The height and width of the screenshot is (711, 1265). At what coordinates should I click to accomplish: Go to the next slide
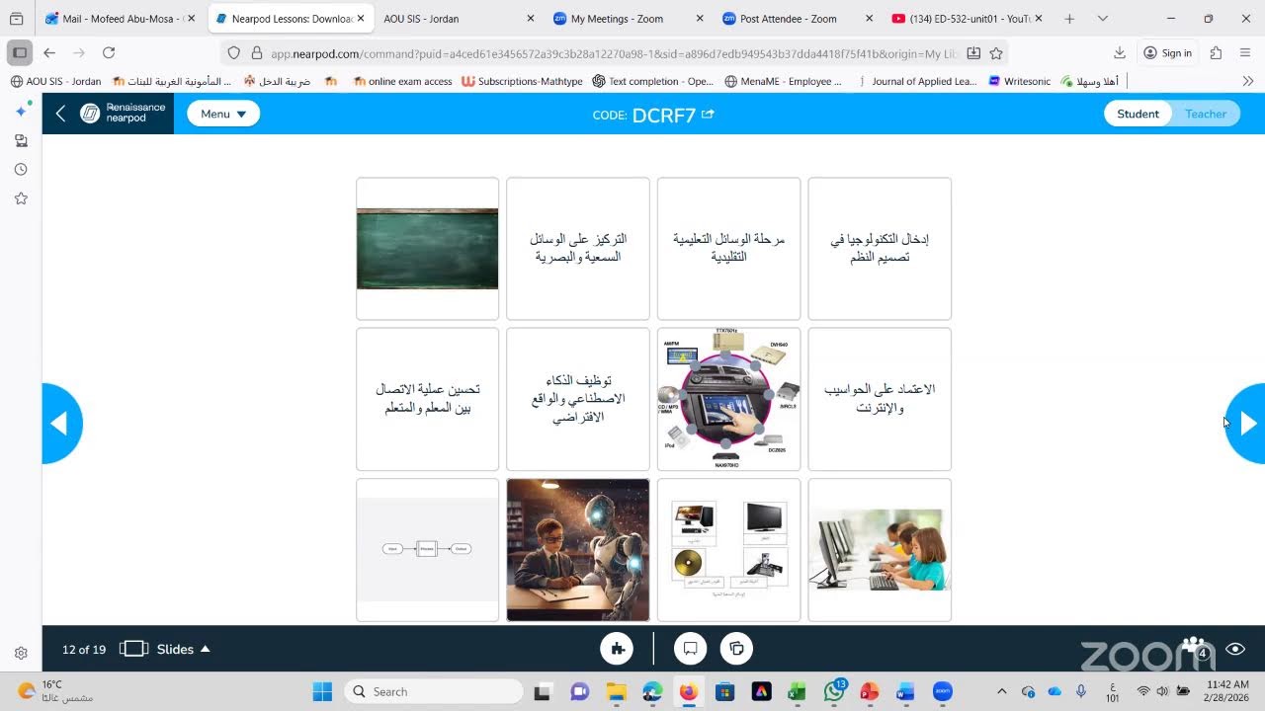coord(1245,424)
